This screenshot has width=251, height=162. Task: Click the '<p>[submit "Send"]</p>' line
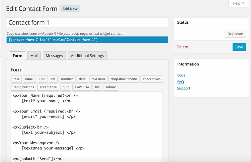37,159
